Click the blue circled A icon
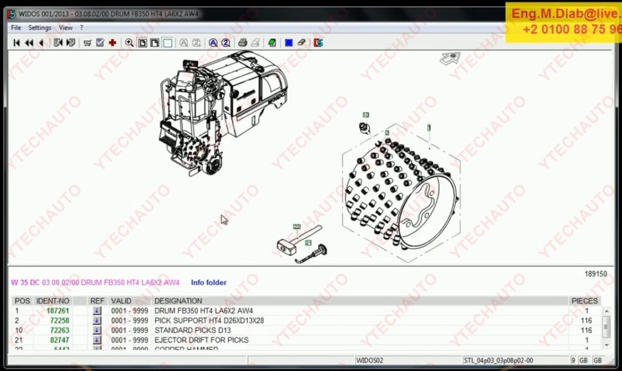This screenshot has height=371, width=622. (213, 42)
